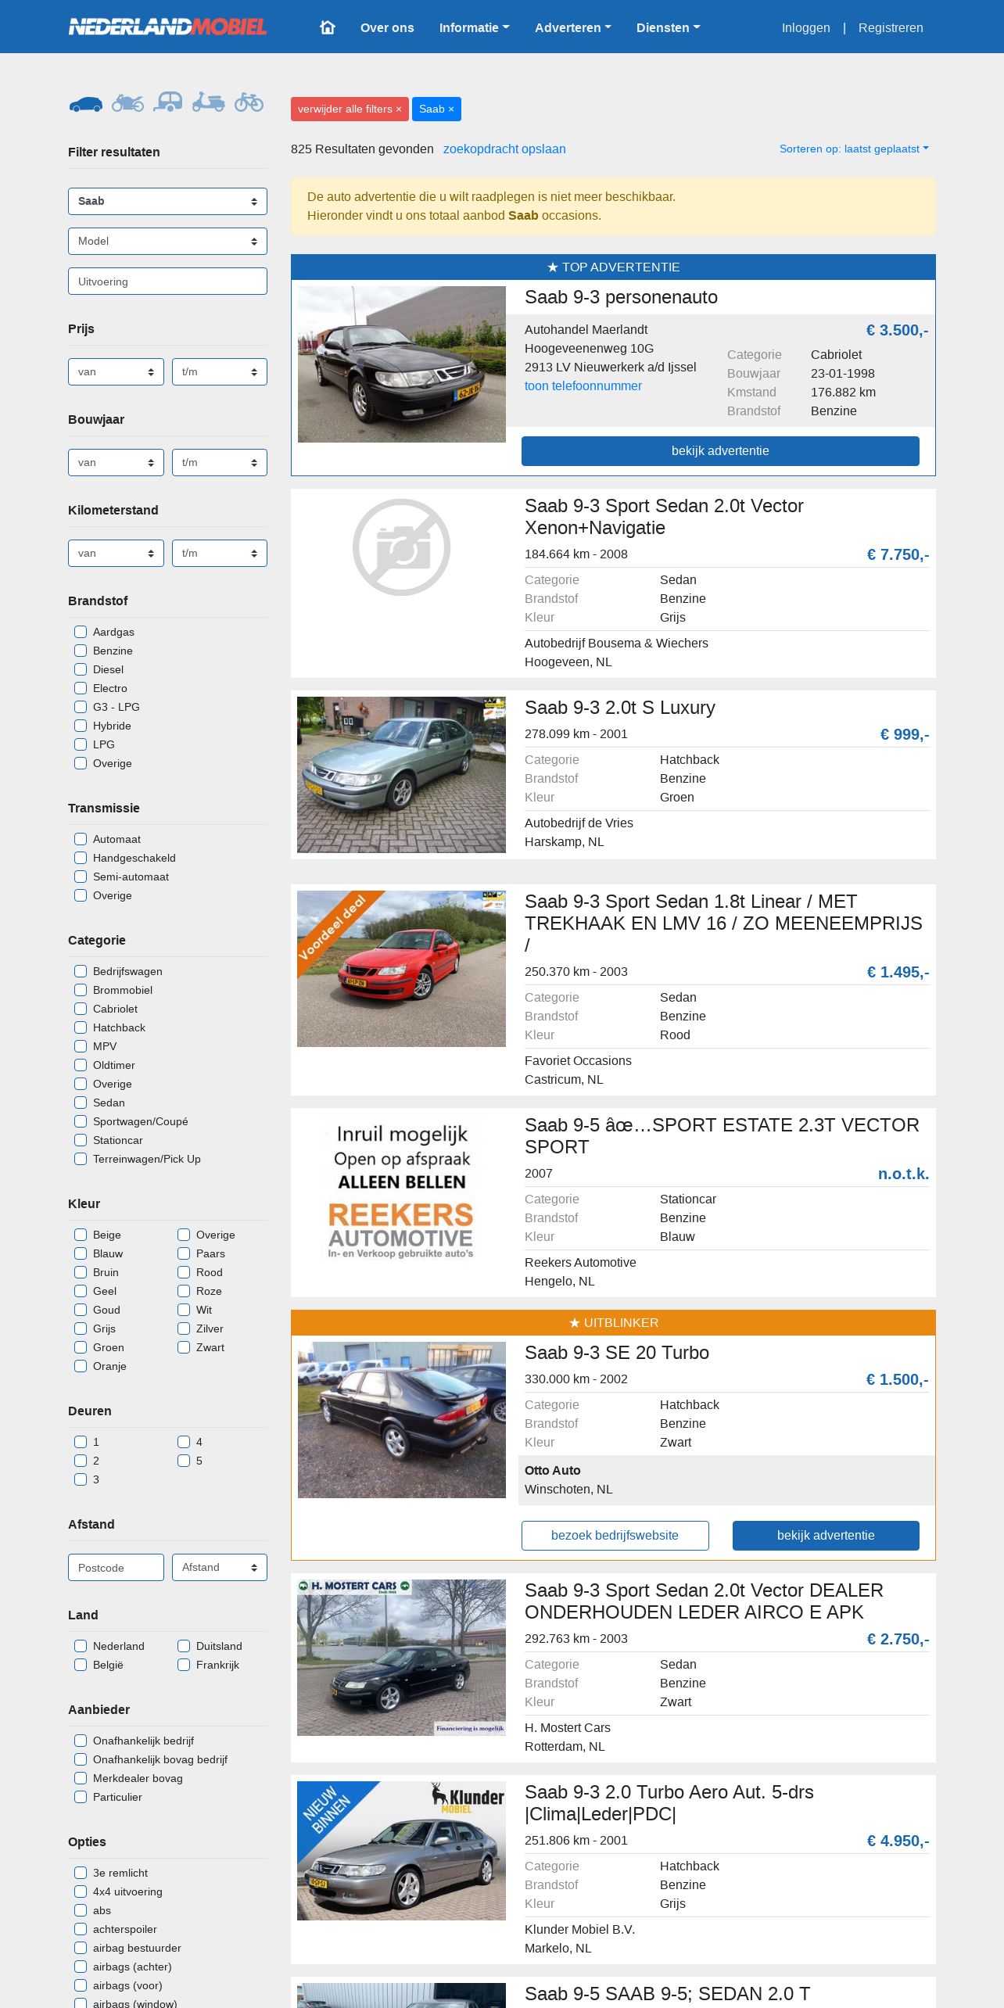Viewport: 1004px width, 2008px height.
Task: Expand the Informatie menu
Action: tap(474, 28)
